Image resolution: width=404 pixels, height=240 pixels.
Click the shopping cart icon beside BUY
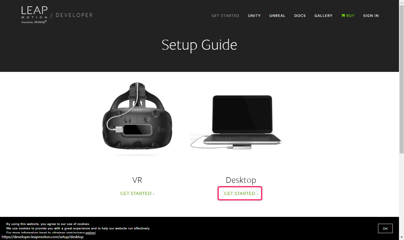point(343,16)
